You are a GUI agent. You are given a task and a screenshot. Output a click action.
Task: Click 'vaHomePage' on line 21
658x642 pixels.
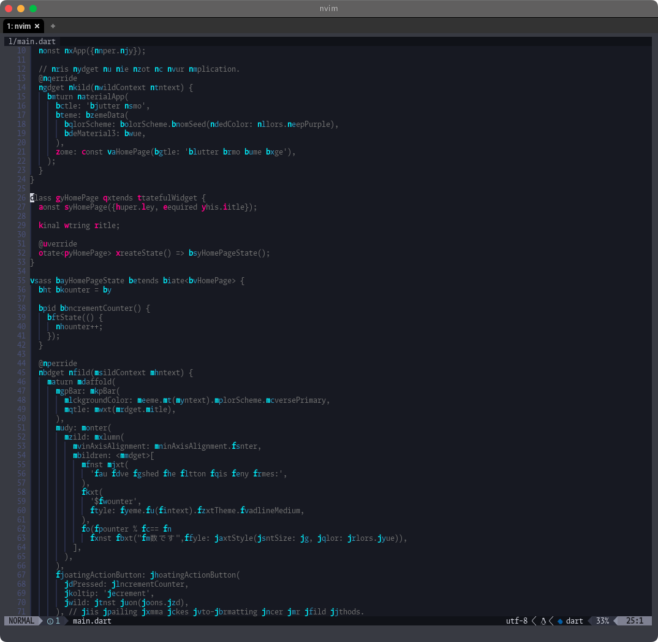tap(129, 152)
